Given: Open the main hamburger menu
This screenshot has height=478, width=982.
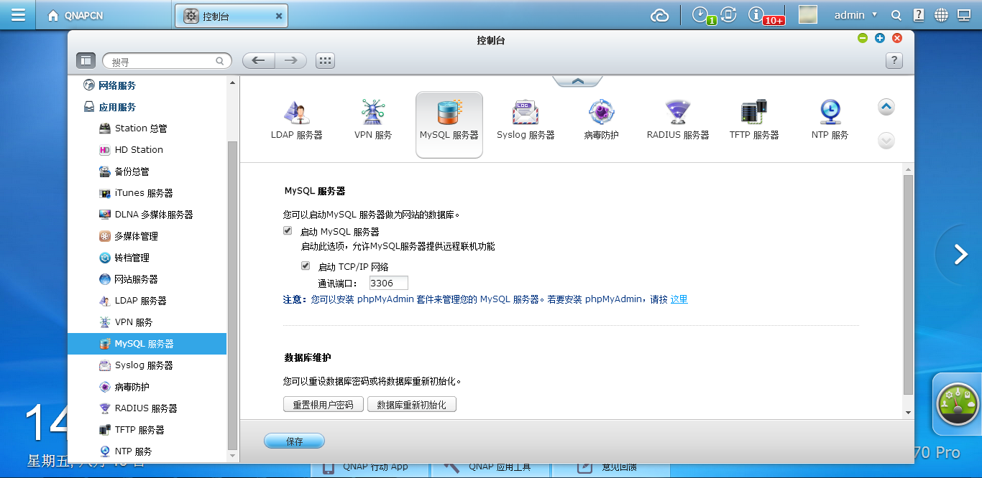Looking at the screenshot, I should 19,15.
